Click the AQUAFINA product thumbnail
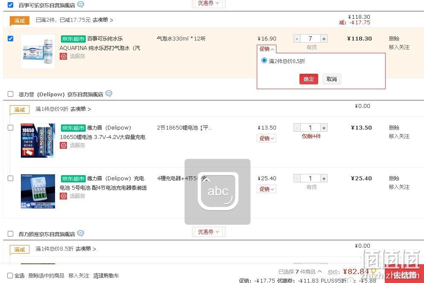 [x=38, y=51]
